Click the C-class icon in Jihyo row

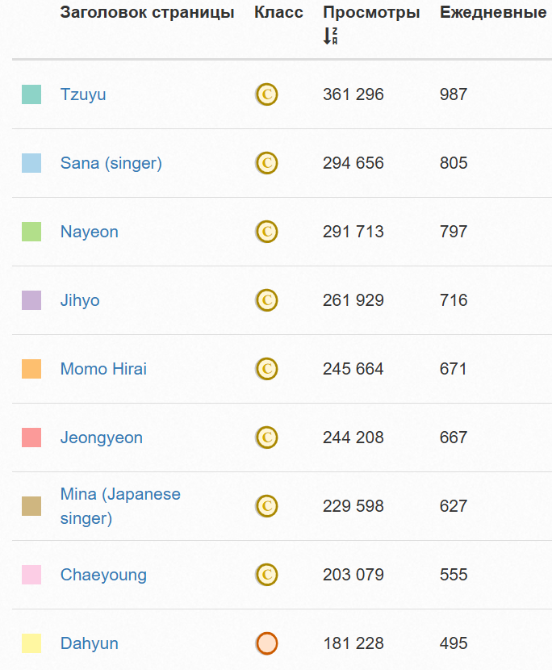[266, 300]
